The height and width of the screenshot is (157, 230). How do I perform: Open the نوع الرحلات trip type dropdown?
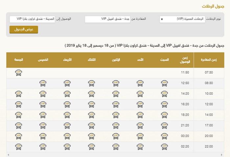coord(182,19)
